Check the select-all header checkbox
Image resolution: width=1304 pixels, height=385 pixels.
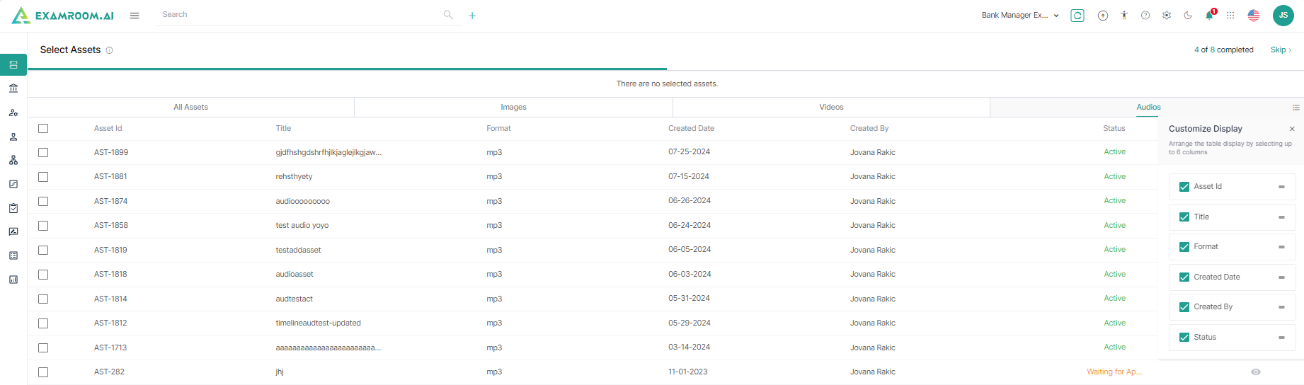coord(43,129)
